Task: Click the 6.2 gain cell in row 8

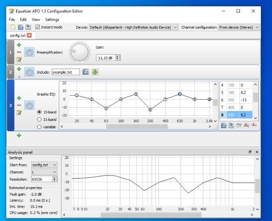Action: (x=246, y=115)
